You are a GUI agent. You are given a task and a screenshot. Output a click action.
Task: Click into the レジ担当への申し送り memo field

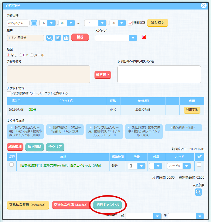[159, 74]
